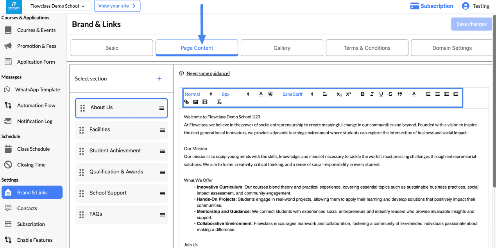Open the About Us section options menu

[x=162, y=108]
